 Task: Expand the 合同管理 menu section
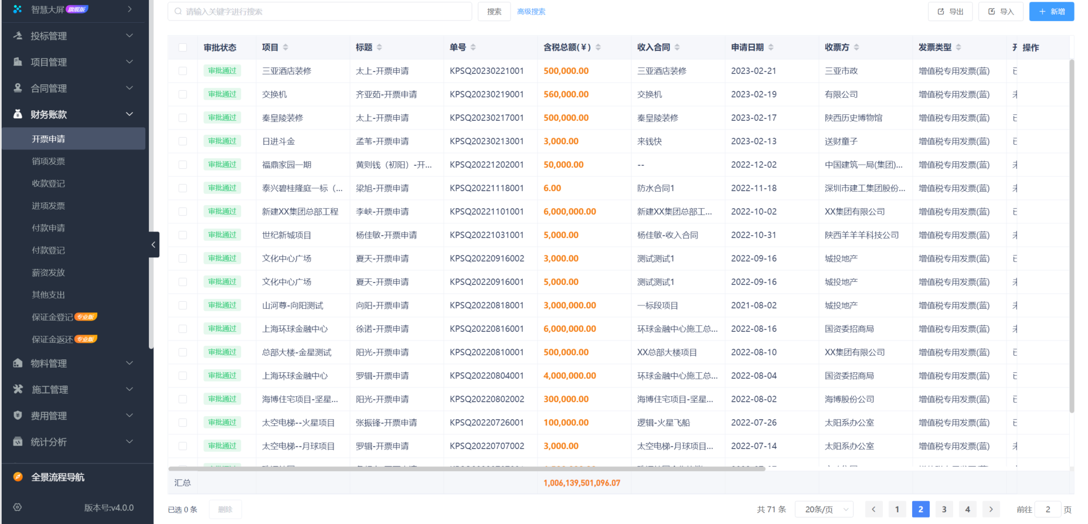point(130,88)
